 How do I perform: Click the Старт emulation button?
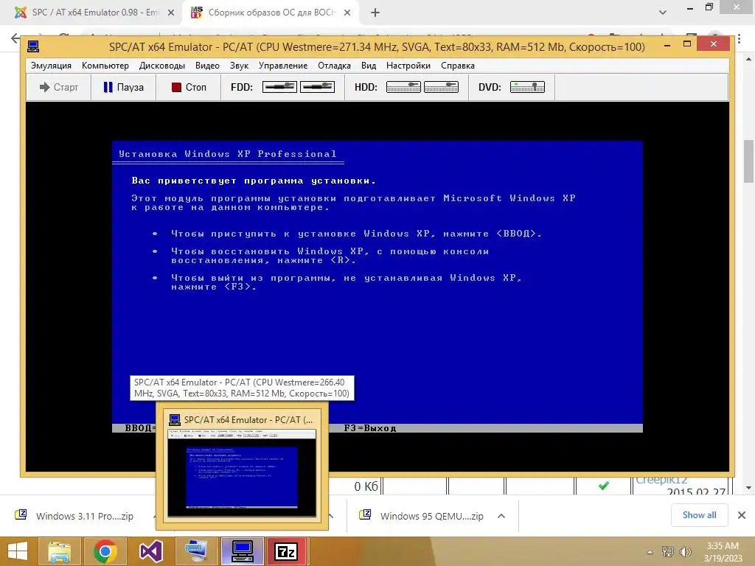[x=59, y=87]
